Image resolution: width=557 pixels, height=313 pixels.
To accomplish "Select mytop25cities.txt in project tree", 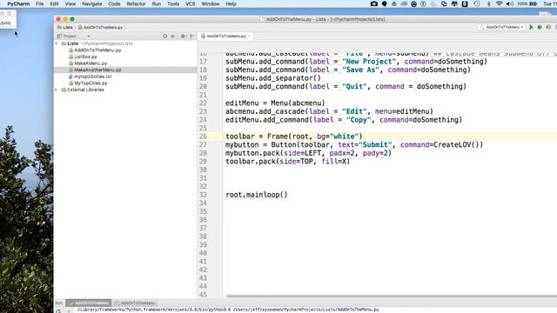I will pos(93,77).
